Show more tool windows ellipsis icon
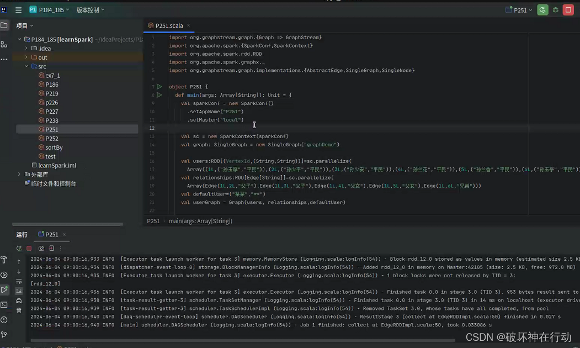 click(4, 59)
